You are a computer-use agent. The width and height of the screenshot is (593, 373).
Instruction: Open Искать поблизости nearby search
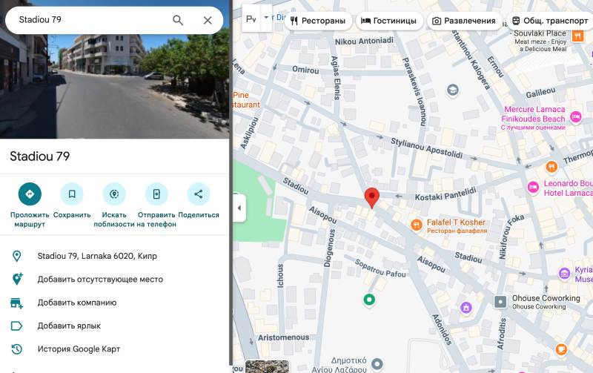point(114,194)
